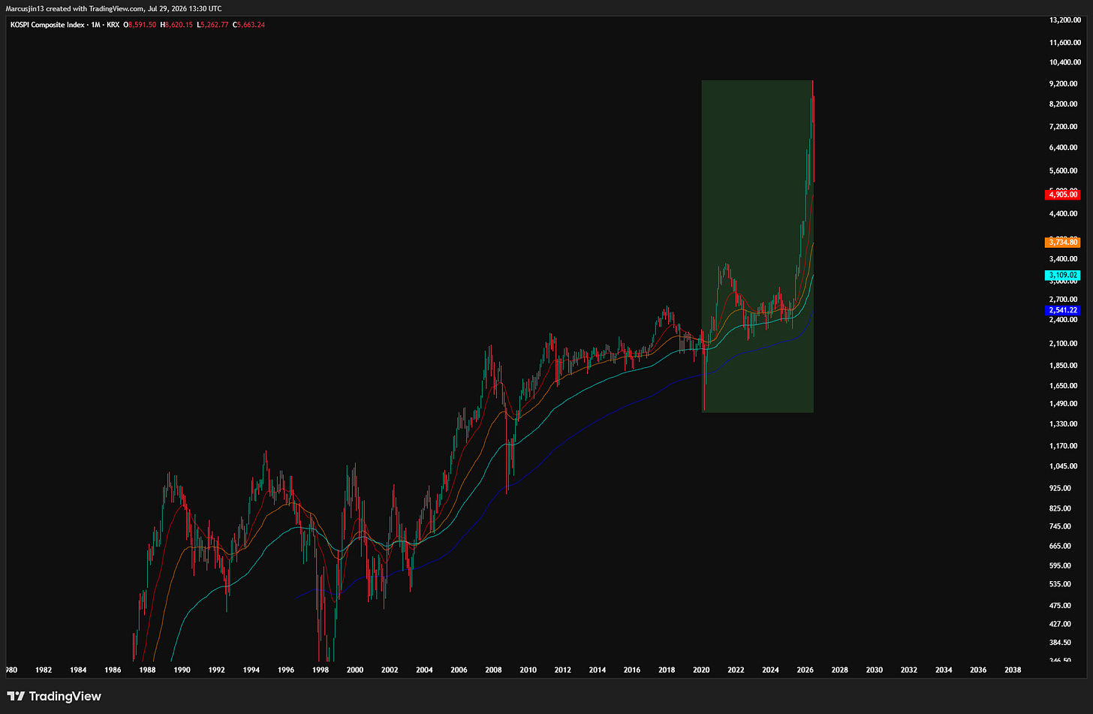The height and width of the screenshot is (714, 1093).
Task: Click the 2008 label on time axis
Action: coord(493,670)
